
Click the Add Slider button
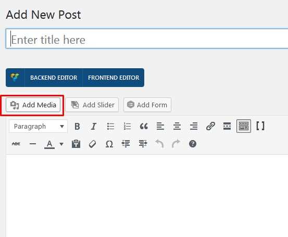(92, 105)
